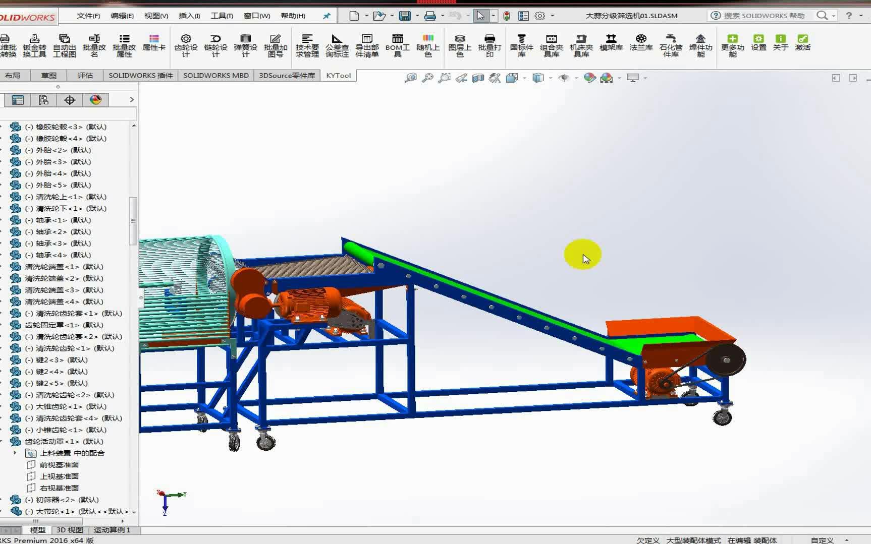
Task: Open the 法兰库 flange library
Action: pyautogui.click(x=641, y=42)
